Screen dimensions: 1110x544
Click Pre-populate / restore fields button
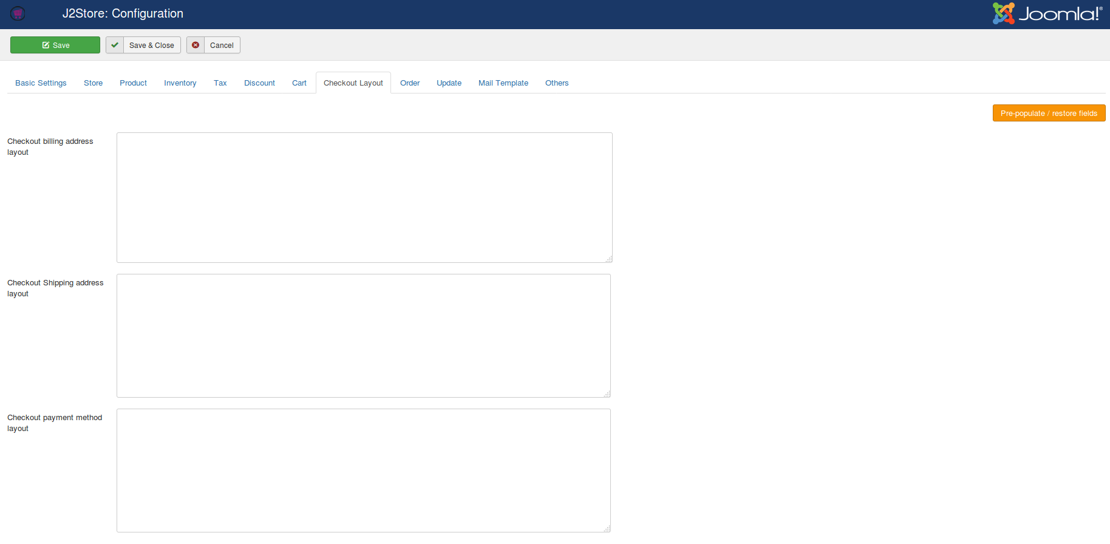coord(1049,113)
